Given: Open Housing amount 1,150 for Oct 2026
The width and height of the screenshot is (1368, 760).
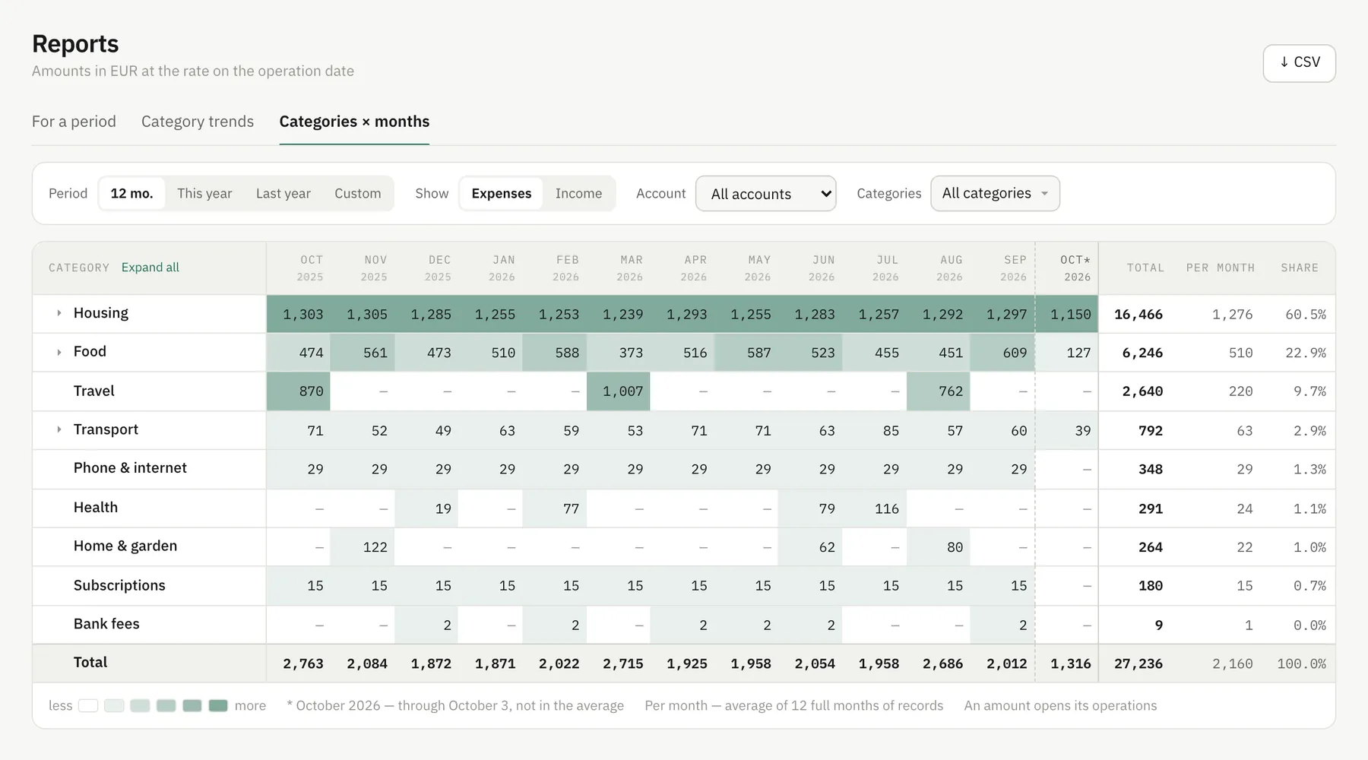Looking at the screenshot, I should click(x=1067, y=314).
